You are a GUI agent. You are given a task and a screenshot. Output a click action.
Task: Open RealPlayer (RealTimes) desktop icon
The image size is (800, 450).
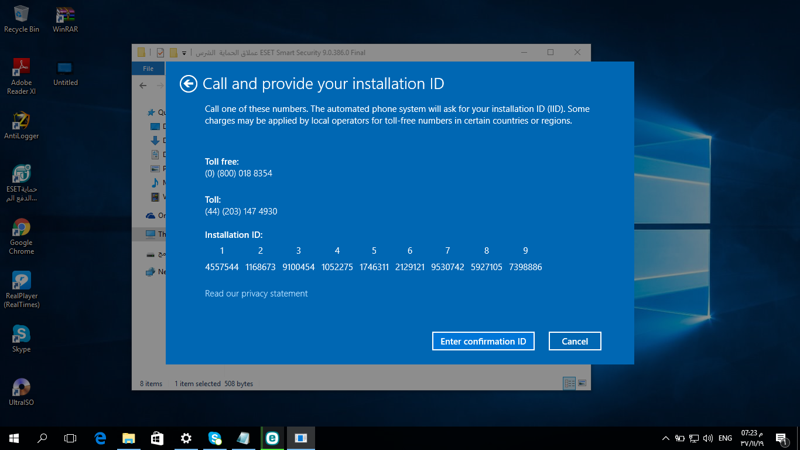pyautogui.click(x=22, y=289)
